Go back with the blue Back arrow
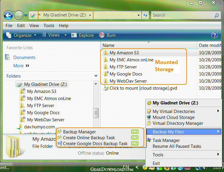Image resolution: width=224 pixels, height=172 pixels. click(x=8, y=15)
